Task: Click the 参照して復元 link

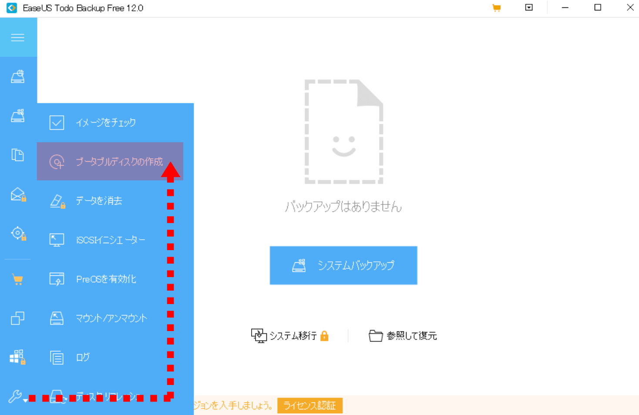Action: 403,336
